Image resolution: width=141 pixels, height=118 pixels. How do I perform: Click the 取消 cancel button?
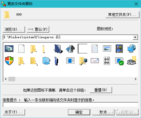(103, 112)
